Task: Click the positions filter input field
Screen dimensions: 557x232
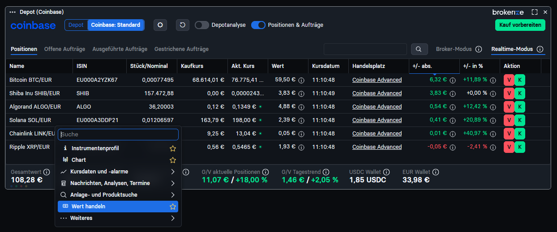Action: [365, 49]
